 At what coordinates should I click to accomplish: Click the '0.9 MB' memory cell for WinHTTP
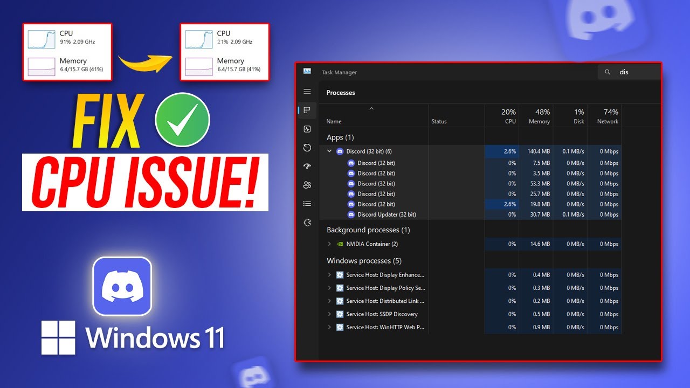536,327
